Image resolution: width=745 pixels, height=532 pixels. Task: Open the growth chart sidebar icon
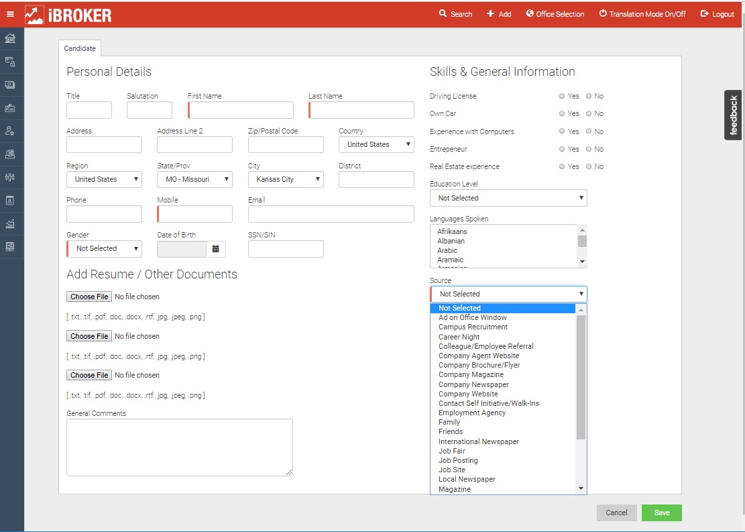10,223
